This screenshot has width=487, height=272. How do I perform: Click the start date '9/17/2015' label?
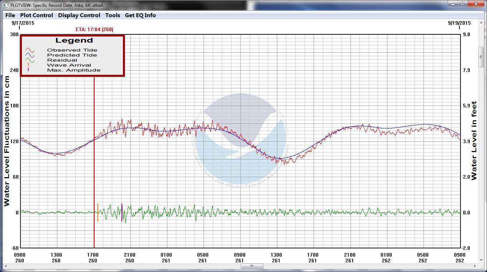point(23,23)
